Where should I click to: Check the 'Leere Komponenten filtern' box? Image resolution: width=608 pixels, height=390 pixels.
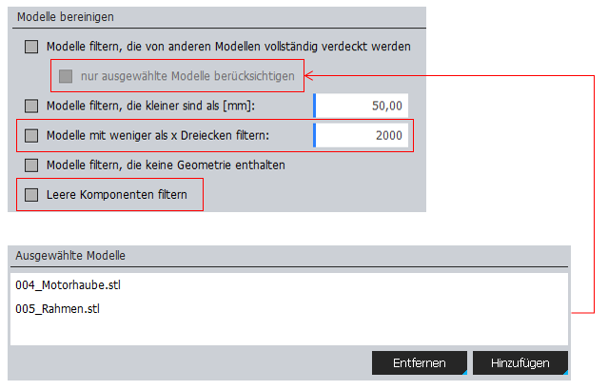coord(31,195)
